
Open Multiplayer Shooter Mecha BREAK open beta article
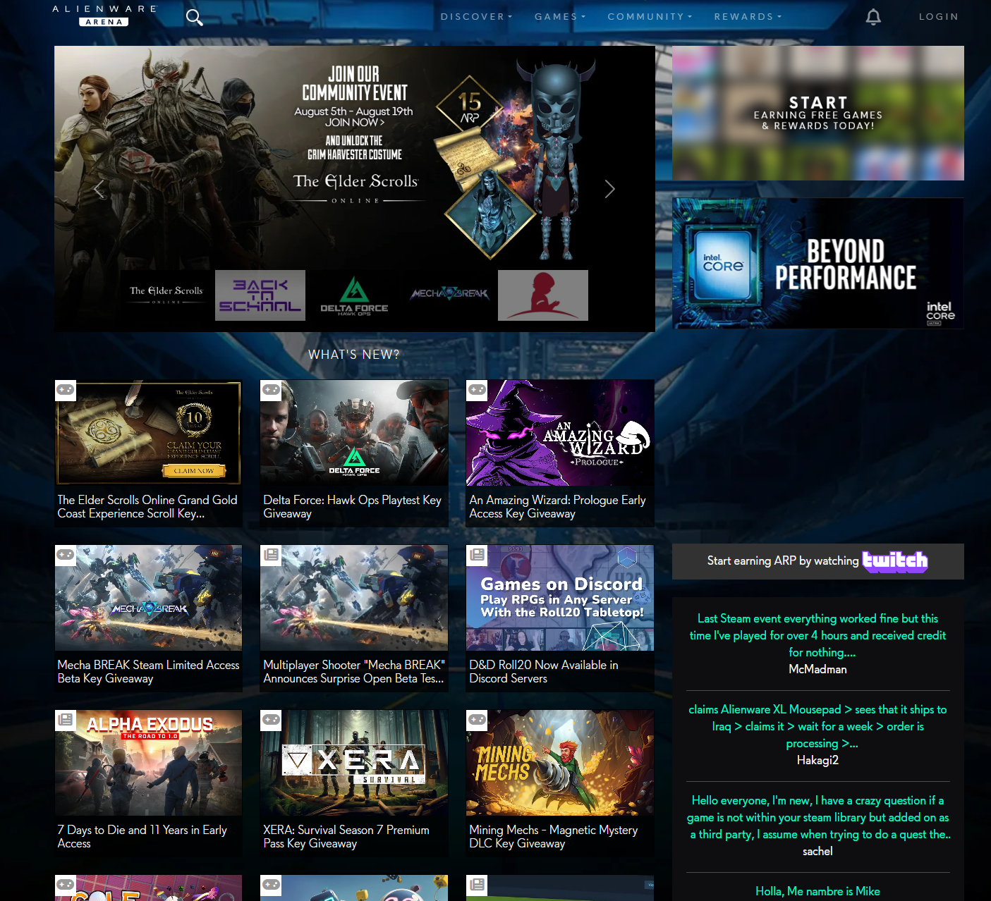(354, 672)
